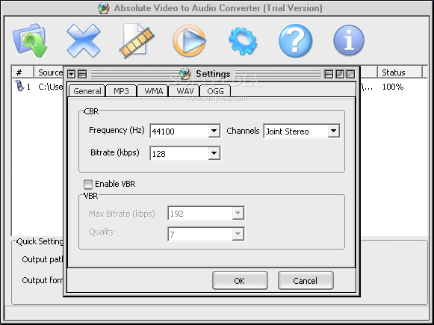Viewport: 434px width, 325px height.
Task: Click the film strip convert icon
Action: click(137, 40)
